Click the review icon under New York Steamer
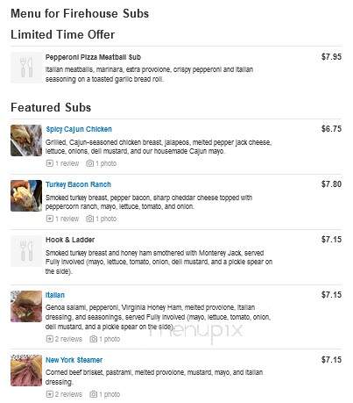The width and height of the screenshot is (353, 403). [50, 394]
